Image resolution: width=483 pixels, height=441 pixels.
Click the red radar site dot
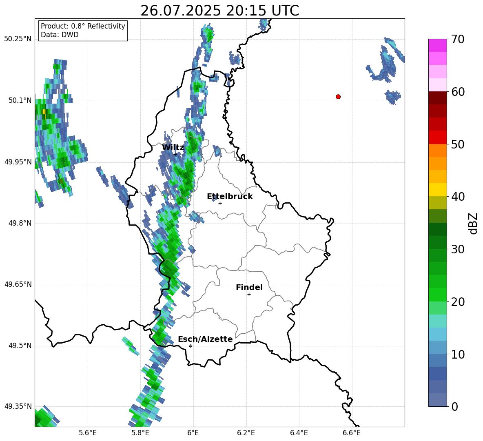point(338,97)
